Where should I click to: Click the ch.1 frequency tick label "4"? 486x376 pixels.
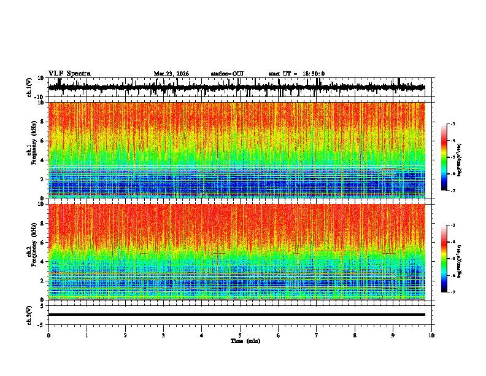click(x=43, y=160)
